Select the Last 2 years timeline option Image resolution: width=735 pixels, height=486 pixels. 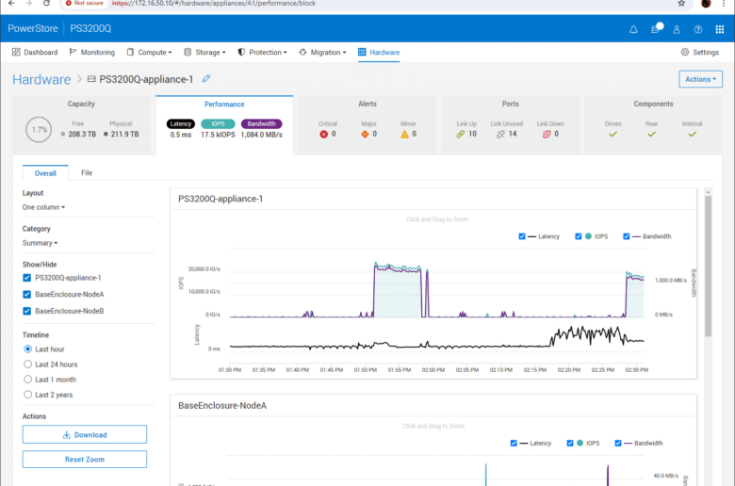point(27,395)
